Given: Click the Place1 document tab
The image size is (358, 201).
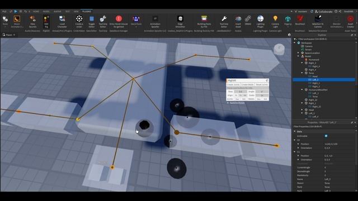Looking at the screenshot, I should click(9, 35).
